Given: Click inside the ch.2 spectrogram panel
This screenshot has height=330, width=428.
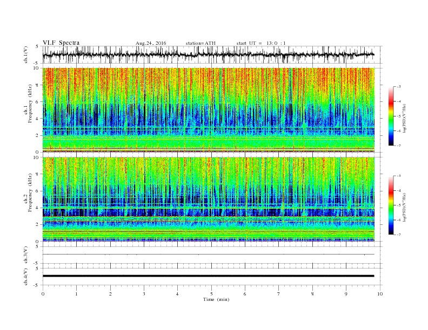Looking at the screenshot, I should (209, 199).
